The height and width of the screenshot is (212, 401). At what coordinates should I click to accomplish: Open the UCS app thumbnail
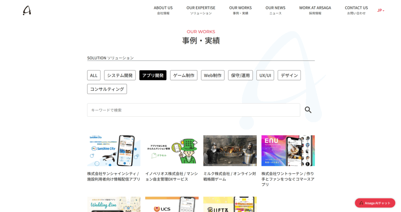(x=172, y=204)
